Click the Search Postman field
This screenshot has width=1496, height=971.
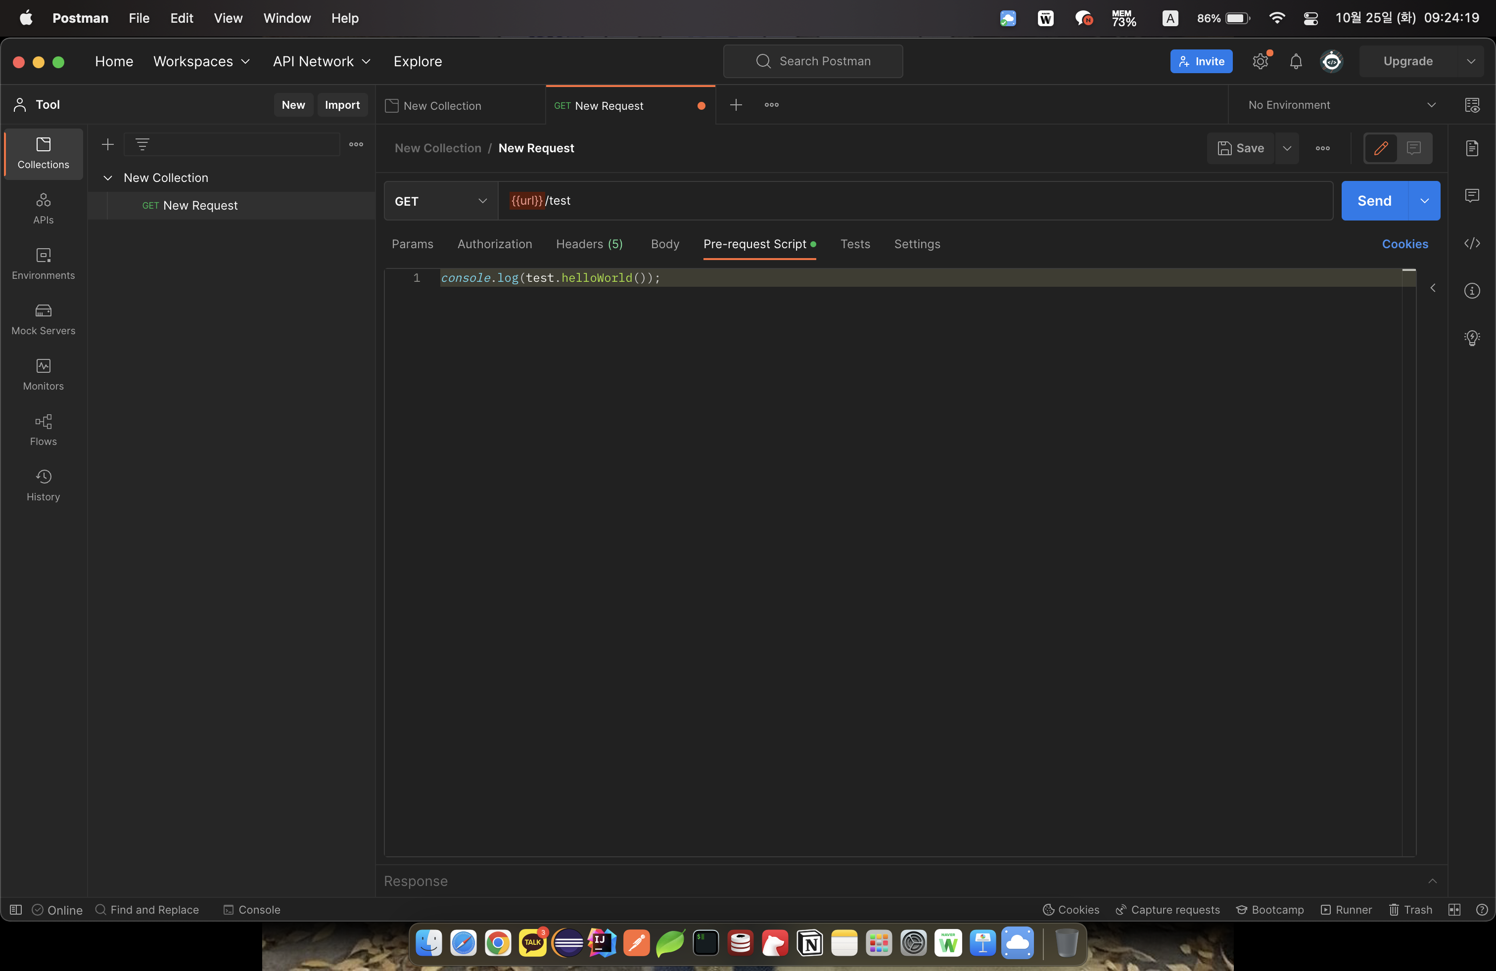813,61
